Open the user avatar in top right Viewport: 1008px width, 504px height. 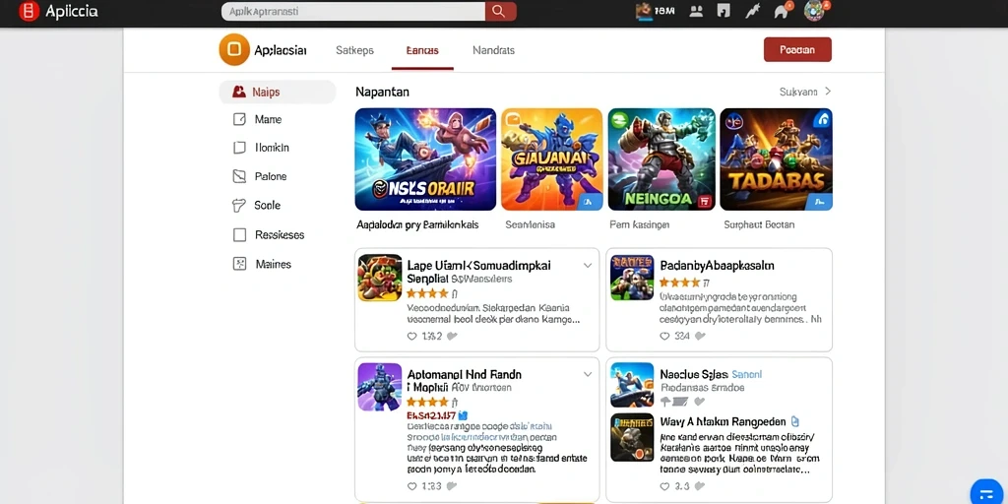[x=814, y=11]
